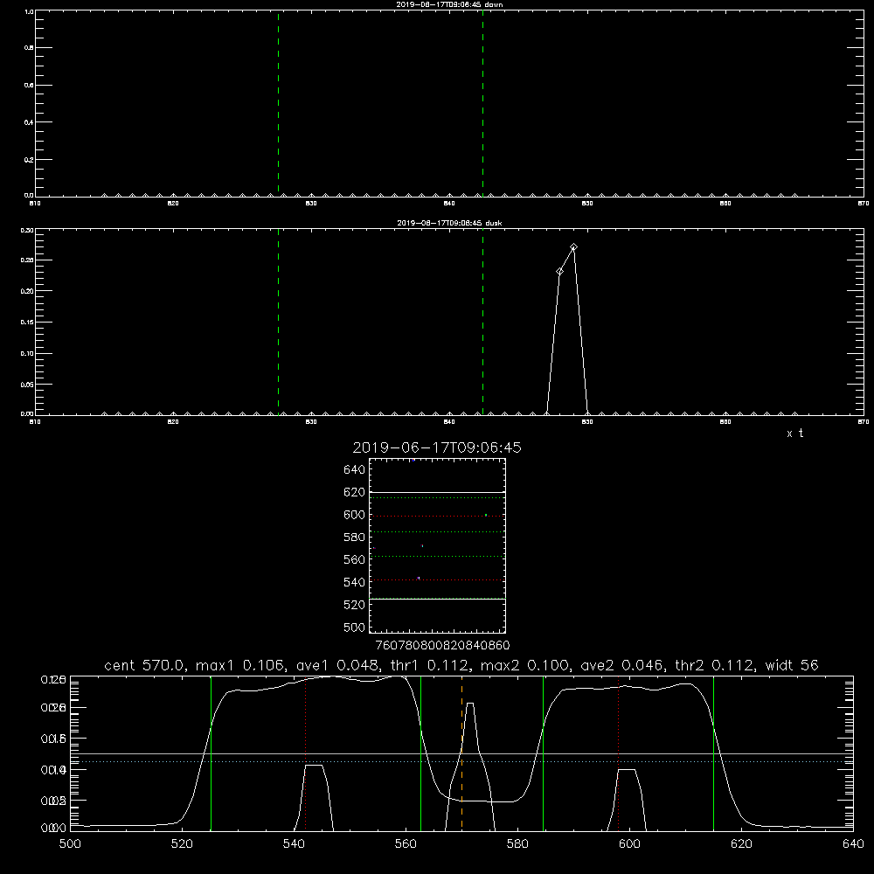Click the '640' label on the small image y axis
Viewport: 874px width, 874px height.
[x=355, y=470]
